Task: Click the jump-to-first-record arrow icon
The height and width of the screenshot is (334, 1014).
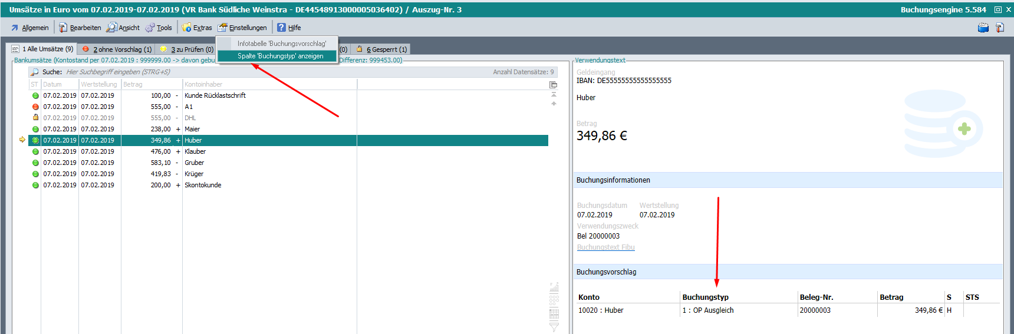Action: pyautogui.click(x=554, y=94)
